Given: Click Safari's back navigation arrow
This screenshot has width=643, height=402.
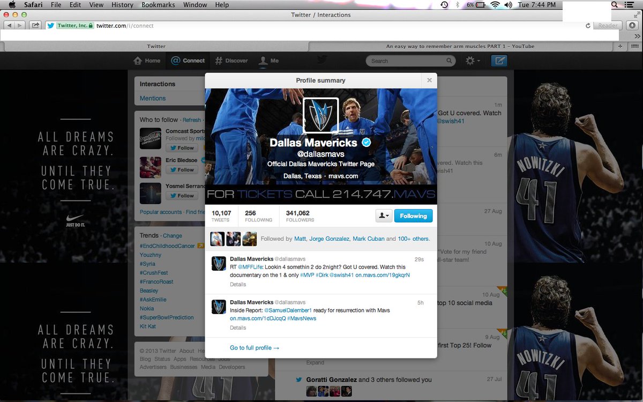Looking at the screenshot, I should [9, 25].
